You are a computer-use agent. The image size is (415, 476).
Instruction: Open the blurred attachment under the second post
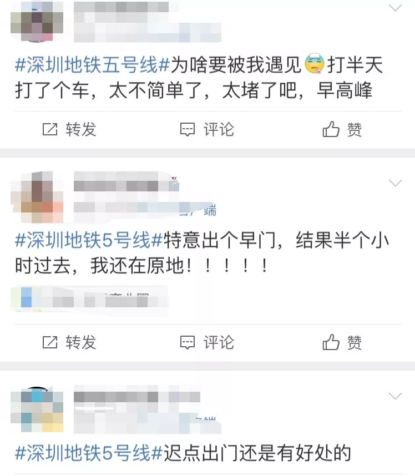tap(89, 300)
